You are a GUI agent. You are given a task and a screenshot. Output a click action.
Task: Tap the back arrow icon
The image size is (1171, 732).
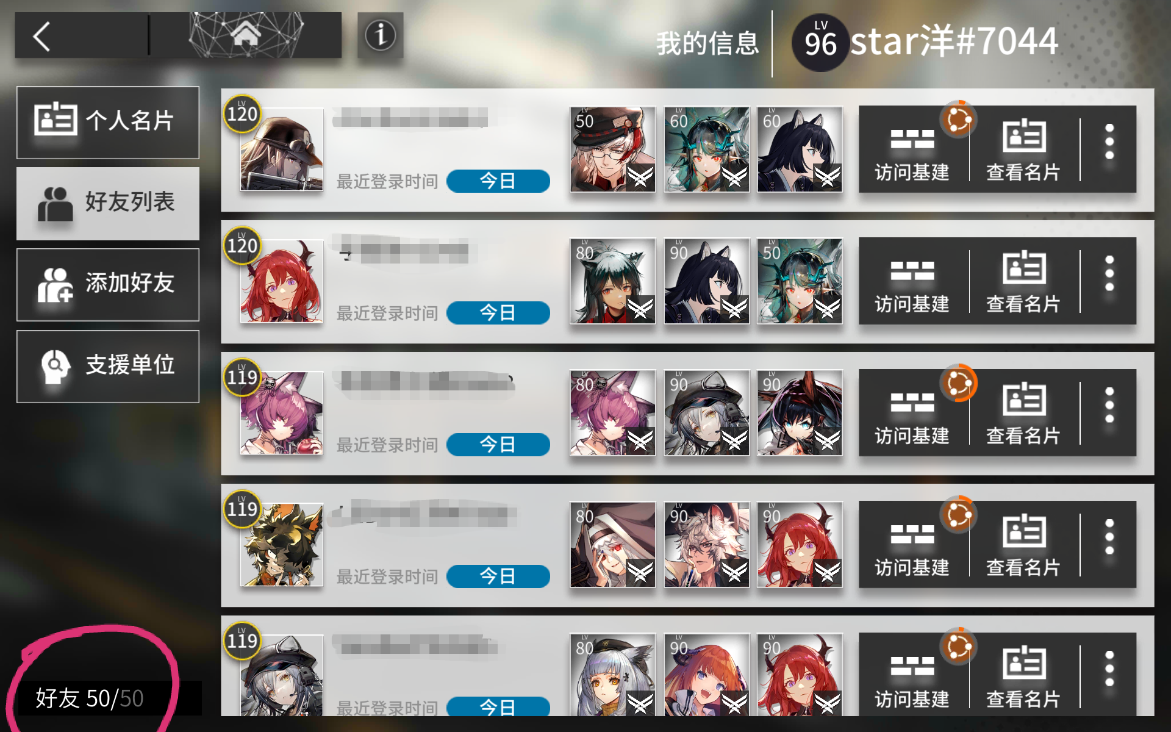coord(41,36)
